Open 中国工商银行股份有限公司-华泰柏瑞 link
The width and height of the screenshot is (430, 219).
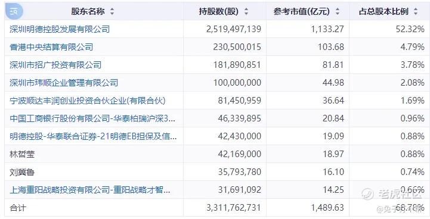(92, 118)
